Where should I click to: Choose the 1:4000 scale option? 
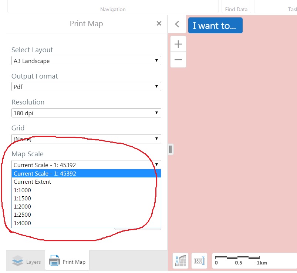(x=86, y=223)
